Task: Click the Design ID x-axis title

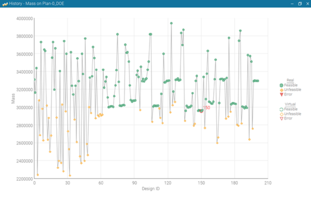Action: point(151,189)
